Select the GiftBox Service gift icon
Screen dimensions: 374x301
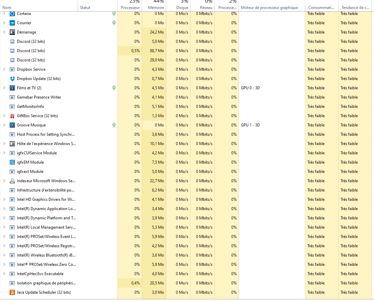[12, 116]
